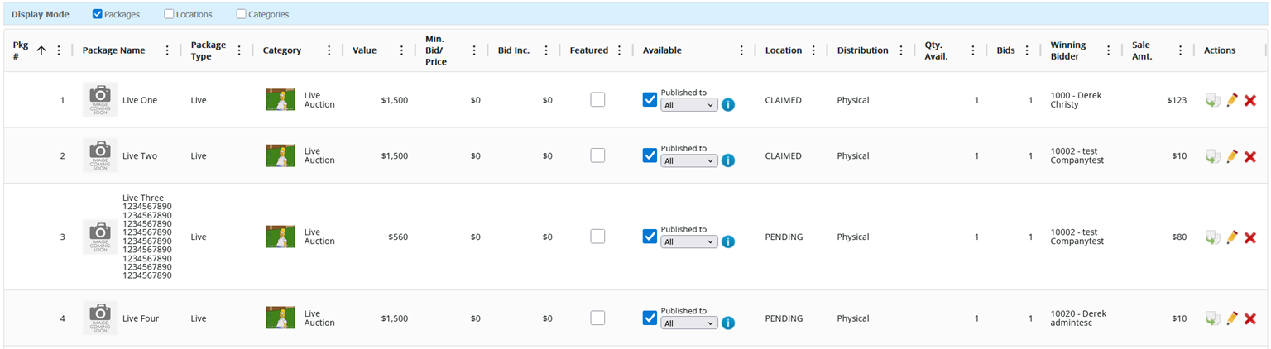
Task: Delete the Live Three package with red X
Action: 1250,237
